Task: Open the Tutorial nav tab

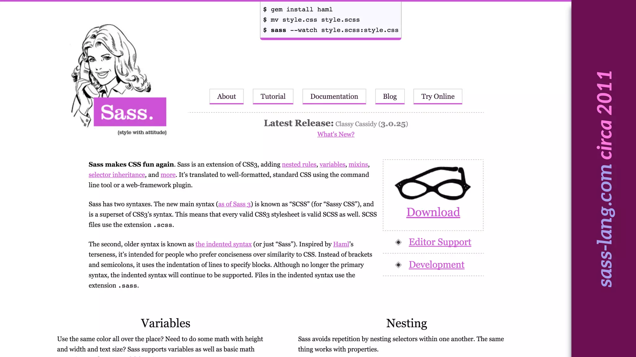Action: point(273,96)
